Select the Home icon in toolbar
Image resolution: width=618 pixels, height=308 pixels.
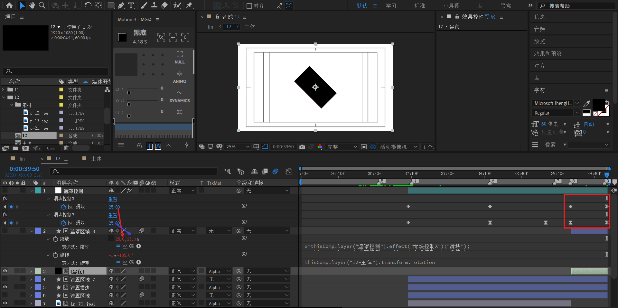click(x=9, y=5)
